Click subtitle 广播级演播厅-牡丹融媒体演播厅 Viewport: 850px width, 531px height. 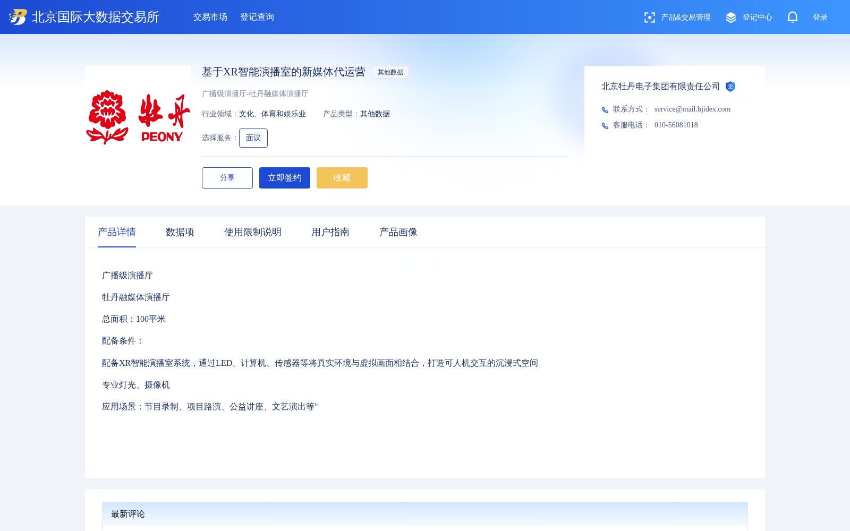(x=255, y=94)
